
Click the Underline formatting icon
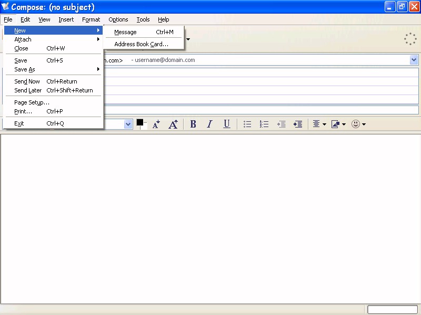(x=227, y=124)
